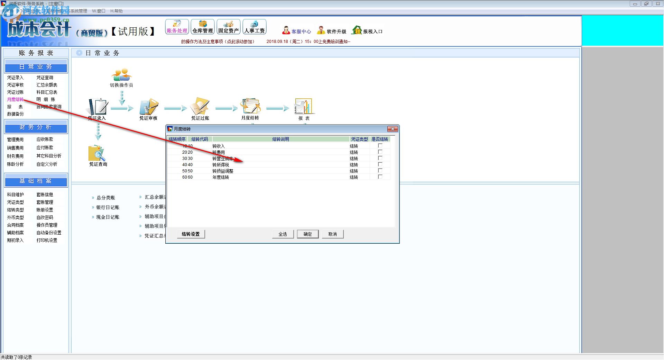Open 自改密码 password link

pos(45,217)
